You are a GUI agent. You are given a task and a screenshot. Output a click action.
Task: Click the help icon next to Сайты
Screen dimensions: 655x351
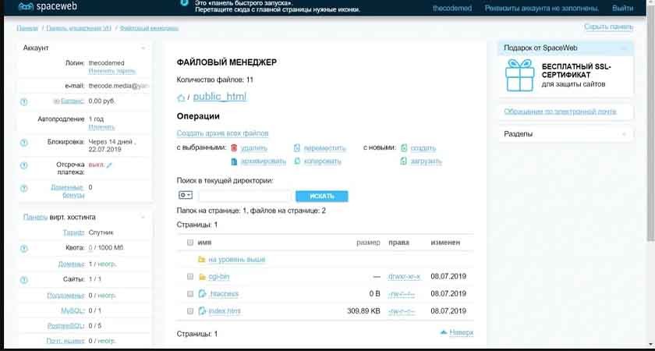[x=24, y=279]
